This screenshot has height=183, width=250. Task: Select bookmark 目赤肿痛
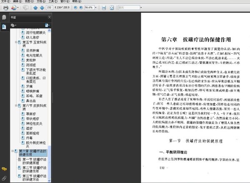(32, 51)
